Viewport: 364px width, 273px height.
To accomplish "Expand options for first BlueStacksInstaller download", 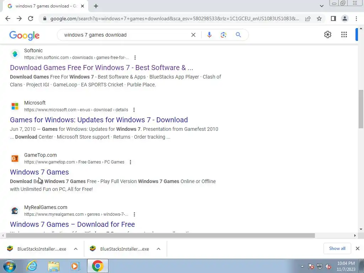I will (x=76, y=249).
